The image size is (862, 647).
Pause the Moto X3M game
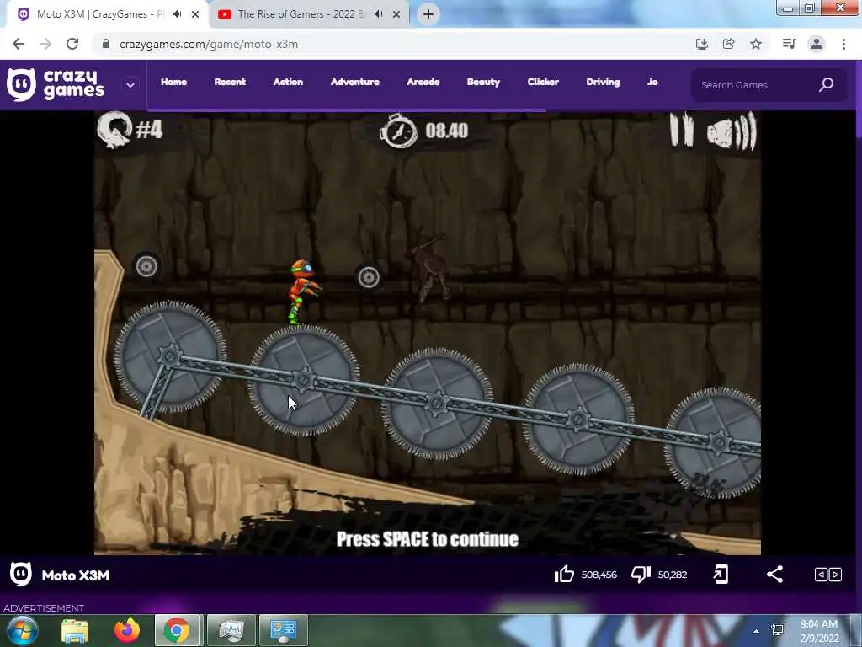(x=682, y=131)
